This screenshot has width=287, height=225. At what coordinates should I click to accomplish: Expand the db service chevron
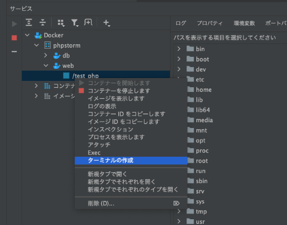click(45, 56)
